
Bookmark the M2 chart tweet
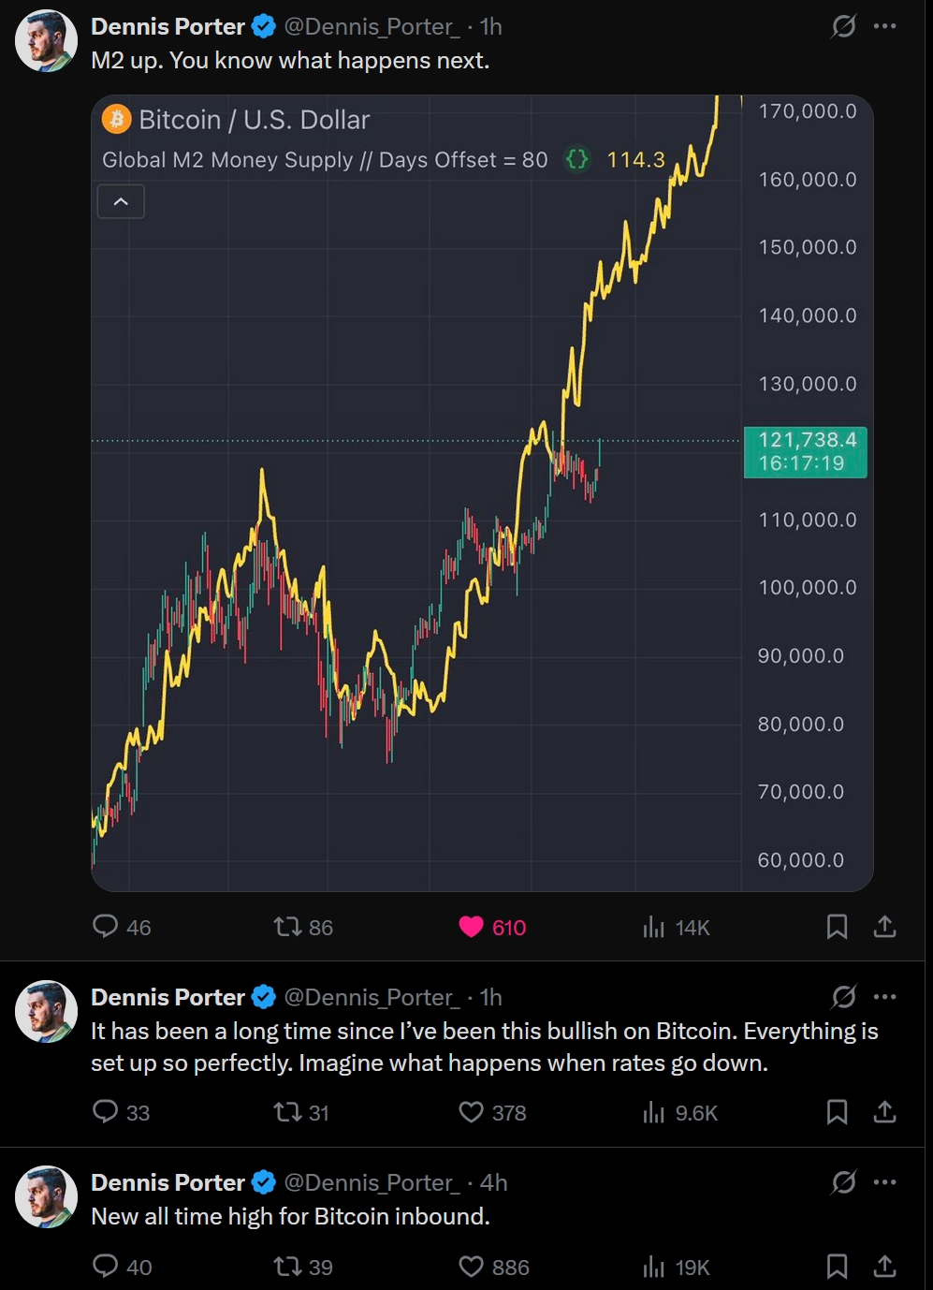click(837, 927)
